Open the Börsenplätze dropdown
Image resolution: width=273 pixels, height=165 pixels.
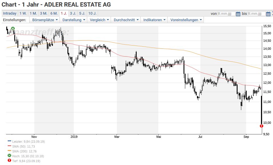coord(45,20)
